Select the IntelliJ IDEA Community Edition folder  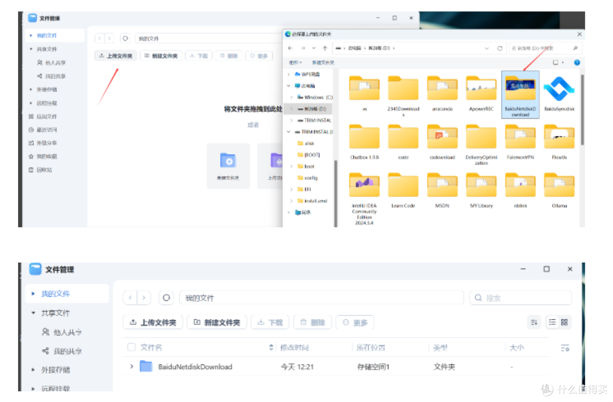[x=364, y=198]
